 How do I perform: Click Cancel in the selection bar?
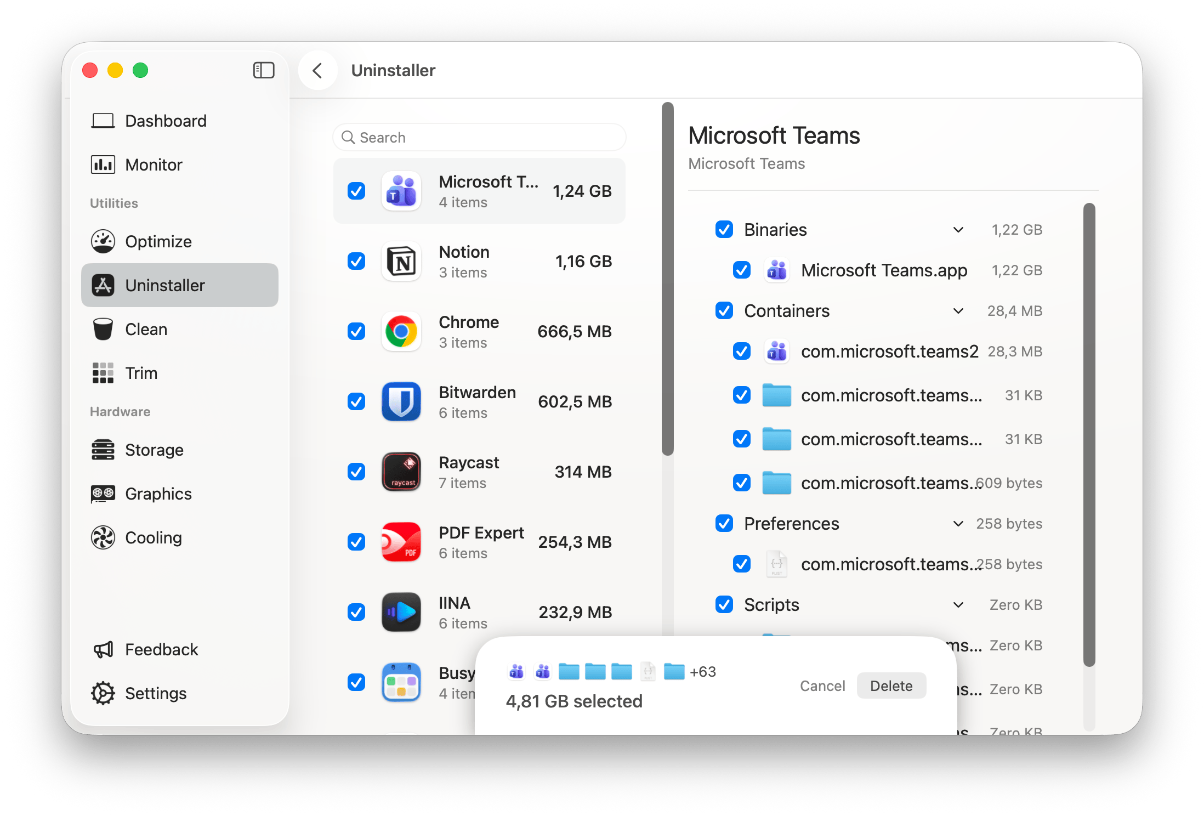822,685
